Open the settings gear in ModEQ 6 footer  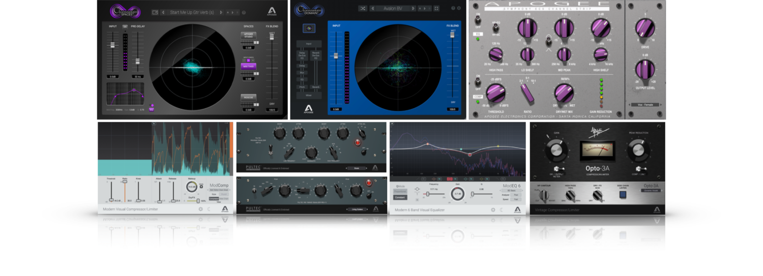click(x=492, y=210)
